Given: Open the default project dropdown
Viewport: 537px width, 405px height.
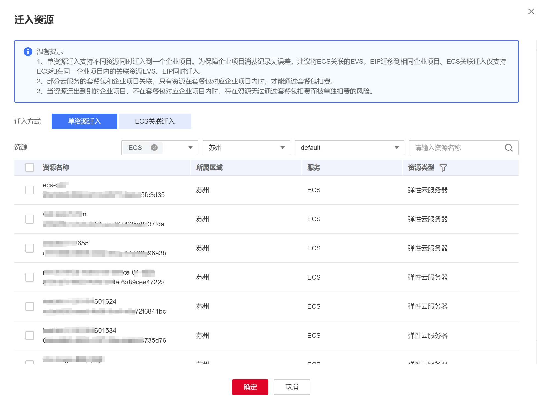Looking at the screenshot, I should click(x=349, y=148).
